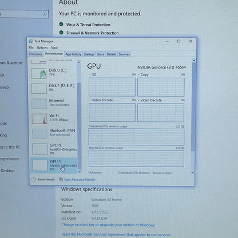Image resolution: width=238 pixels, height=238 pixels.
Task: Select Disk 1 (D: E: F:) entry
Action: [54, 88]
